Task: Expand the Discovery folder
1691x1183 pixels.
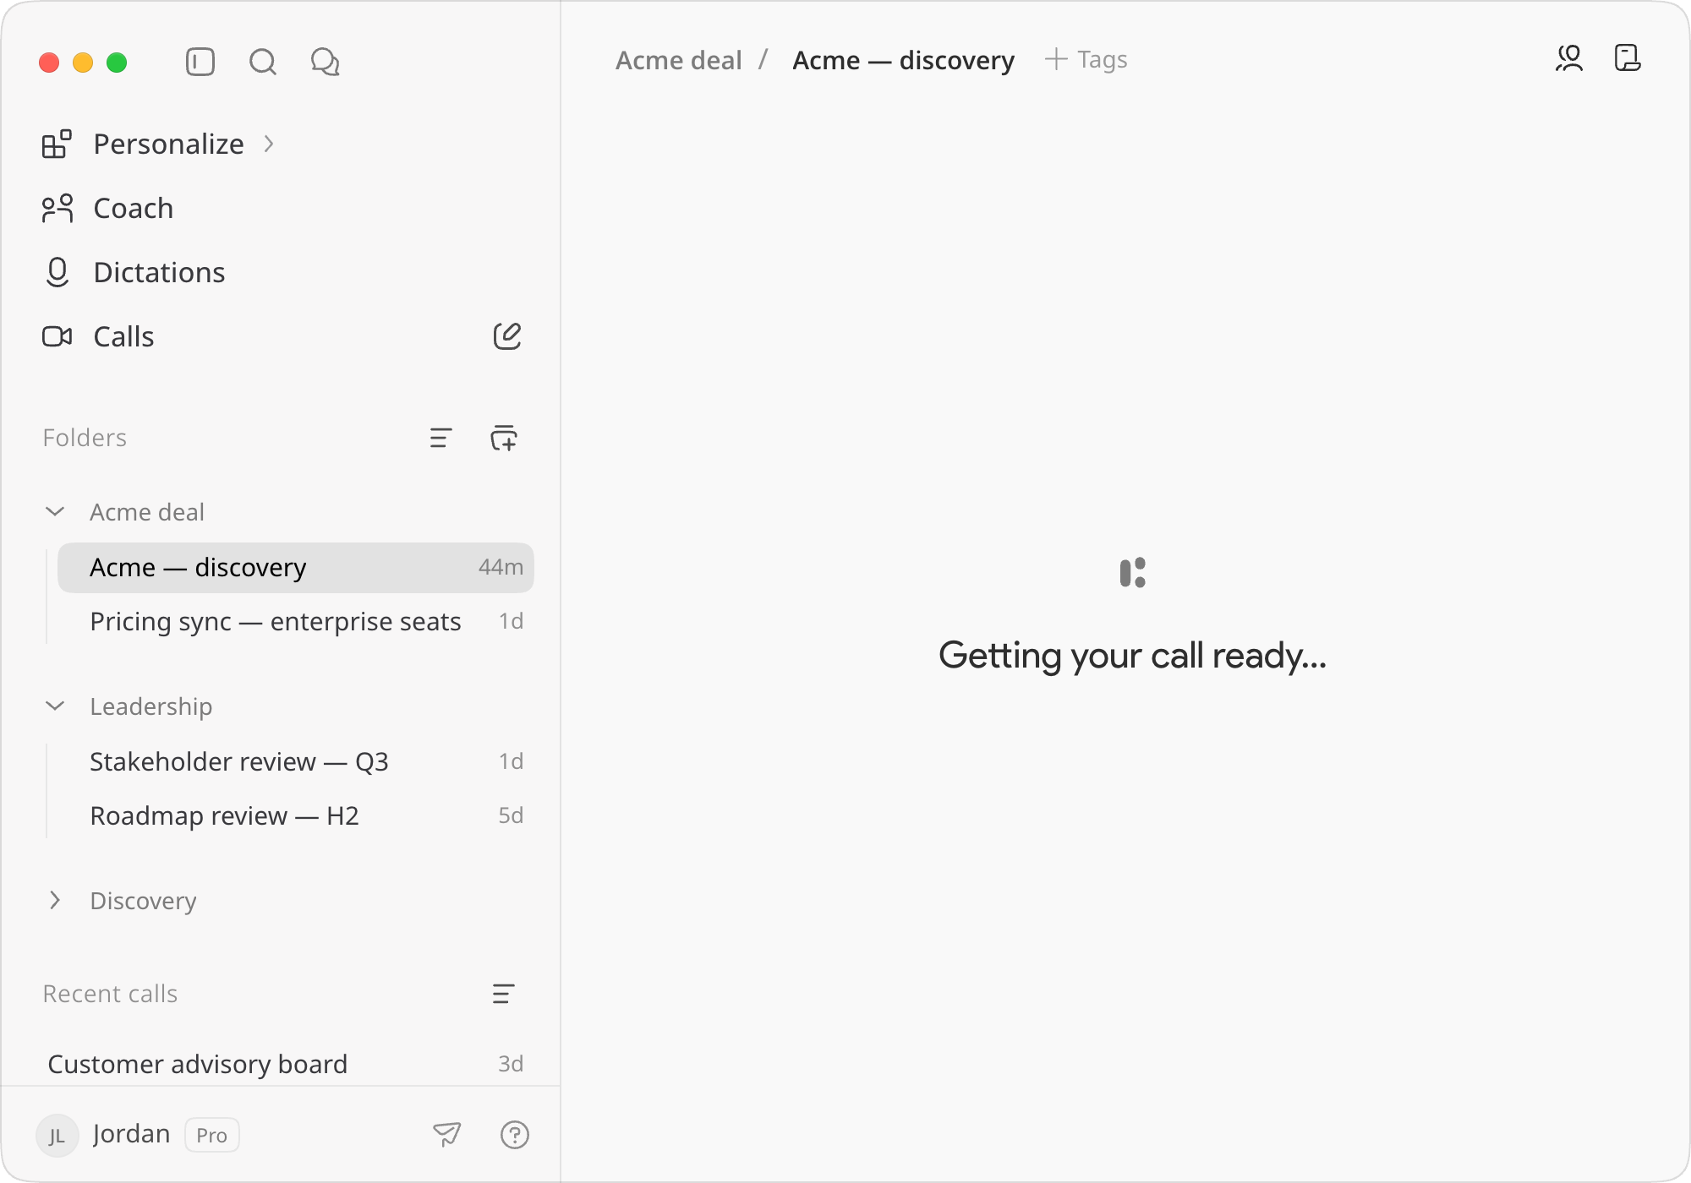Action: pyautogui.click(x=55, y=901)
